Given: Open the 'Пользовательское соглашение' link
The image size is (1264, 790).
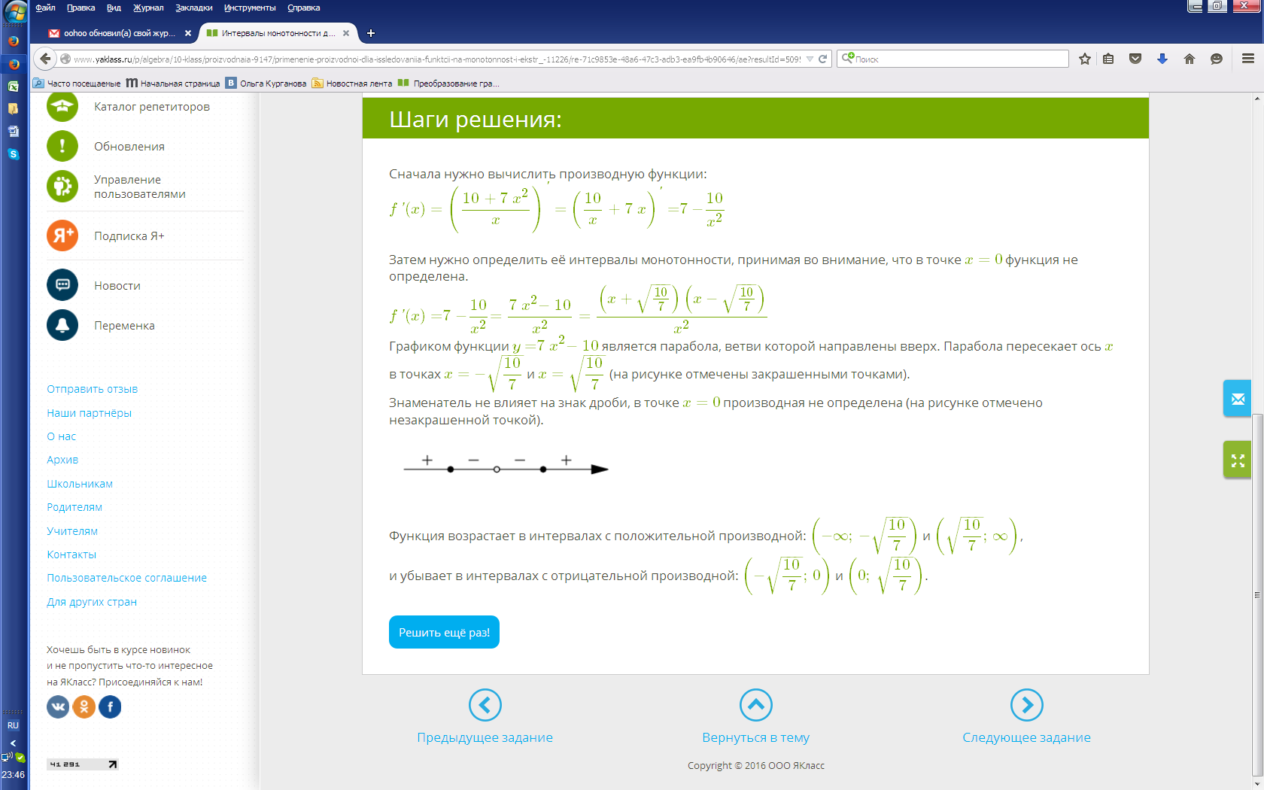Looking at the screenshot, I should pos(126,578).
